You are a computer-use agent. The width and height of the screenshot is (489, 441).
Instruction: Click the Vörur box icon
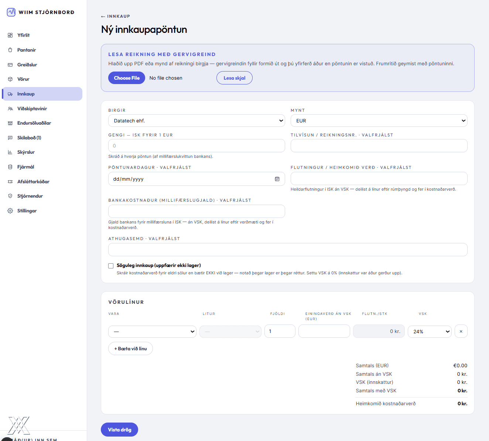pyautogui.click(x=10, y=79)
